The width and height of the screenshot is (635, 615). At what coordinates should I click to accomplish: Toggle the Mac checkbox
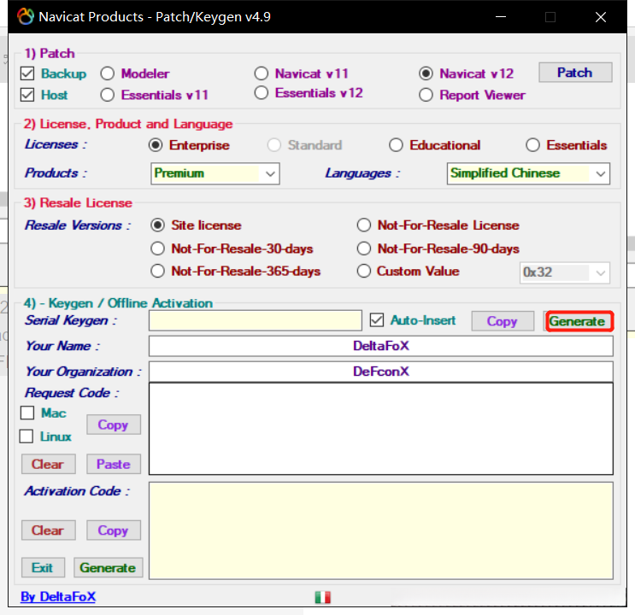[27, 413]
